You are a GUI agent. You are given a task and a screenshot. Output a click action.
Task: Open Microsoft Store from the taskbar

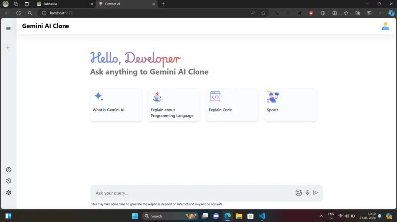250,216
